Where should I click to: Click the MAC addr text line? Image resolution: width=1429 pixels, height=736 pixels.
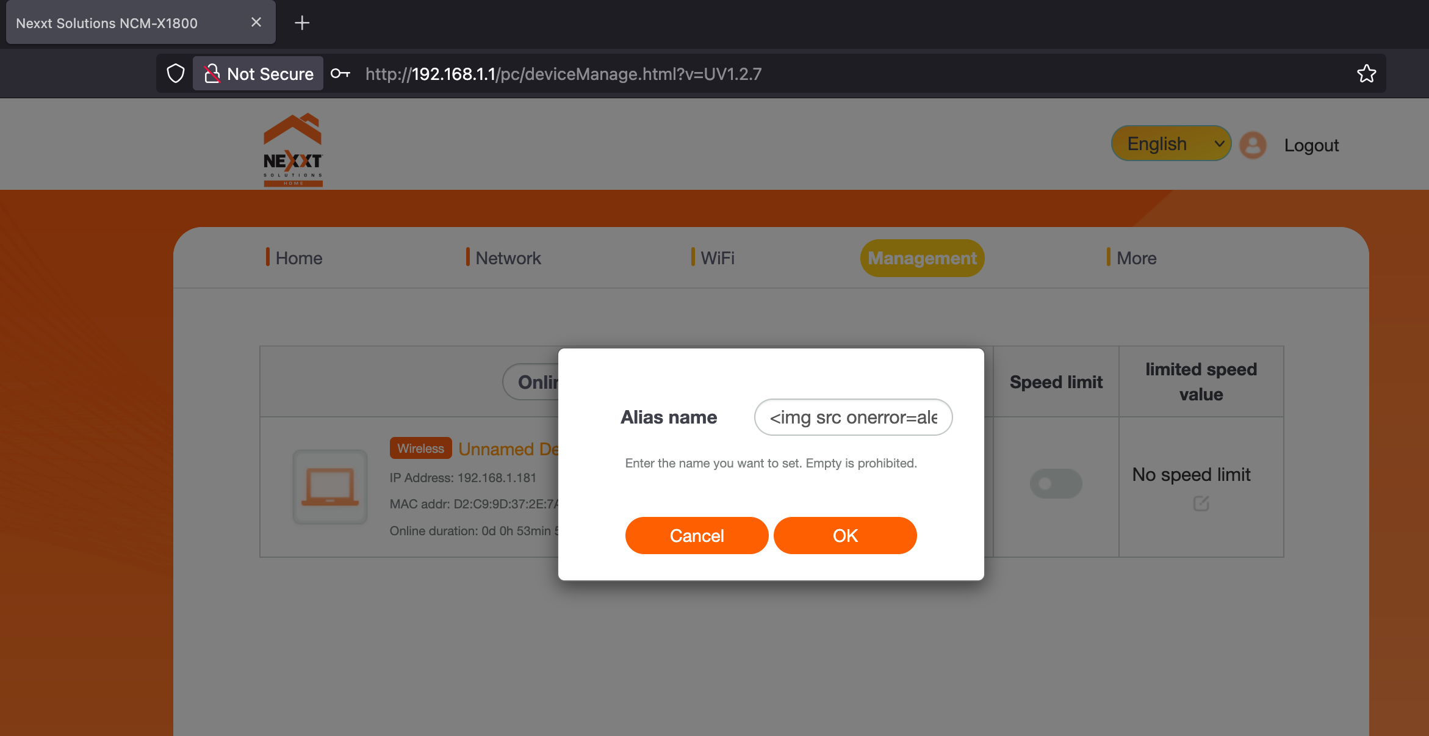pyautogui.click(x=474, y=504)
